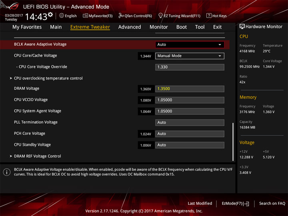This screenshot has width=288, height=216.
Task: Click the CPU Core Voltage Override field
Action: coord(190,67)
